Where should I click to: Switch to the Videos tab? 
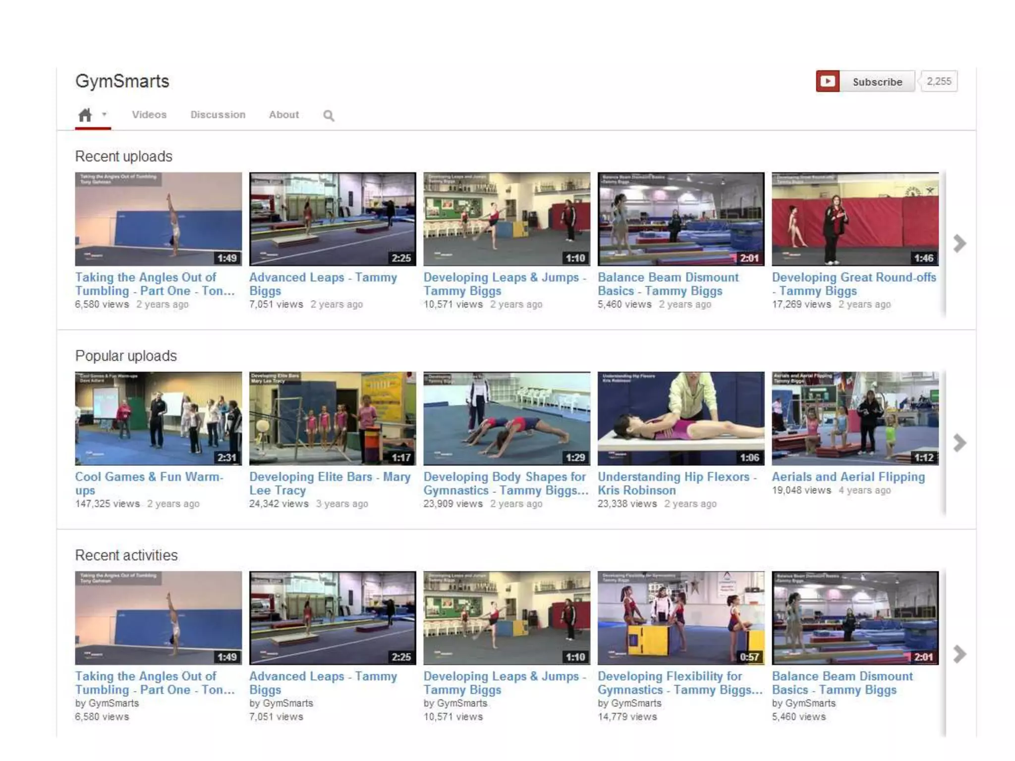coord(149,115)
